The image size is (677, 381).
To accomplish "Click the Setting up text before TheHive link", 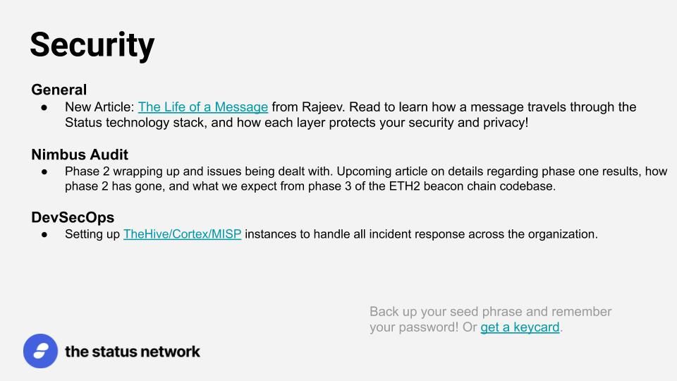I will coord(92,234).
